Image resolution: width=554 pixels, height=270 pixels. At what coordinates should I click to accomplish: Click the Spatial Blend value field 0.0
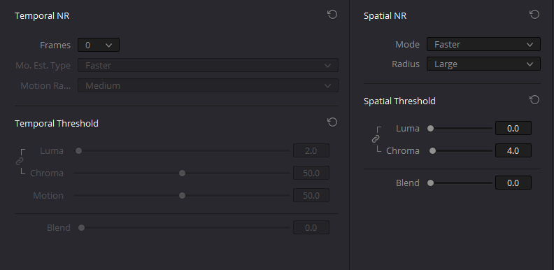coord(513,183)
